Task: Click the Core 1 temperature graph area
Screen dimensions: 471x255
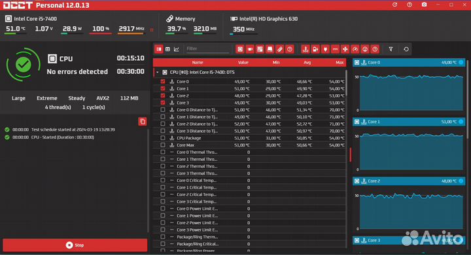Action: (x=411, y=152)
